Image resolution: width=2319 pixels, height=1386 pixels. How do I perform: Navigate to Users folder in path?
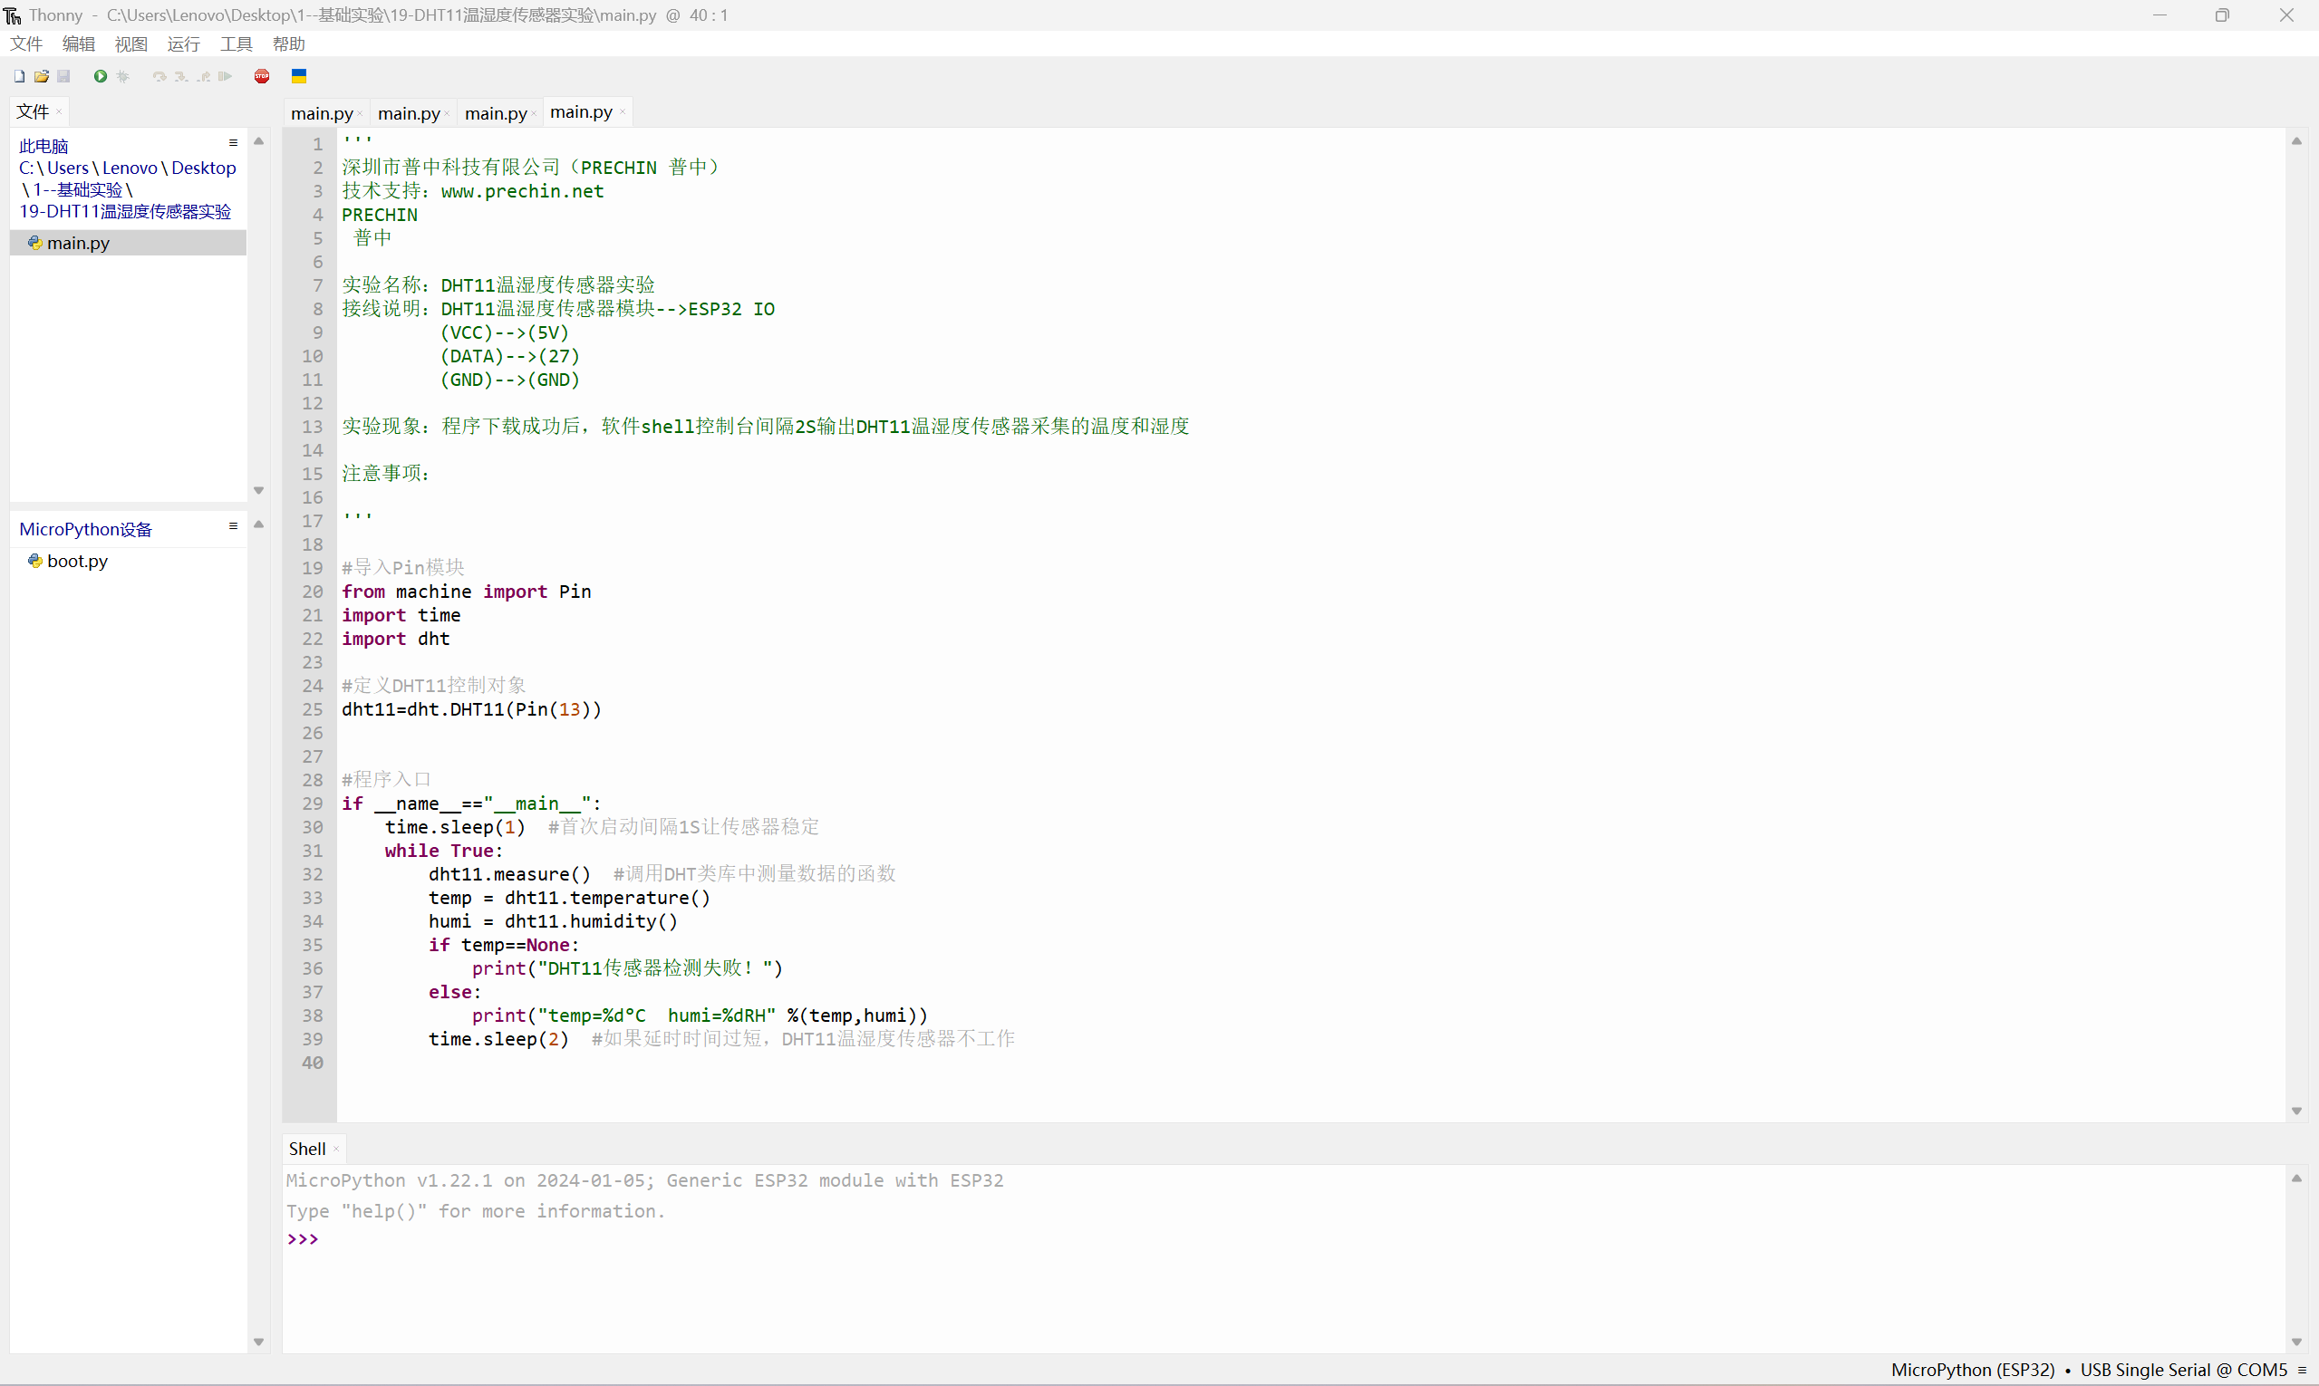click(x=68, y=168)
